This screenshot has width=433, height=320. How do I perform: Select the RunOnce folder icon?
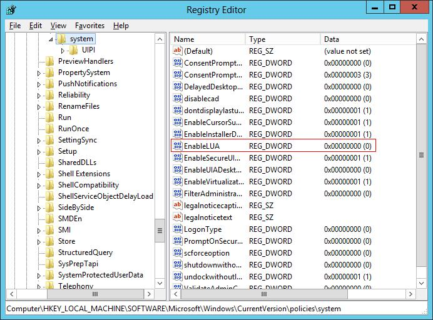pyautogui.click(x=50, y=129)
